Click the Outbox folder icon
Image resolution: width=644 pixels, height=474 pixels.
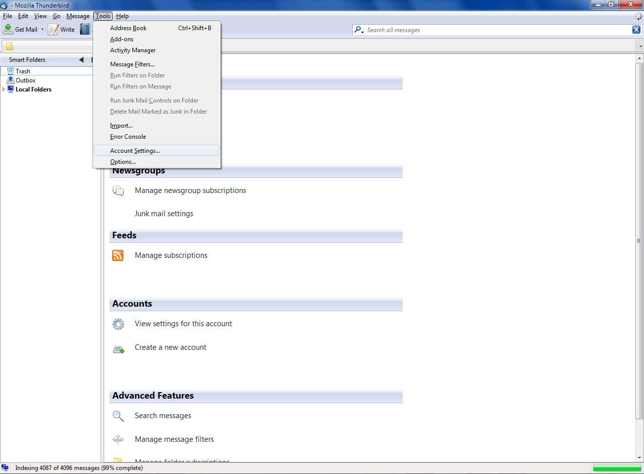point(11,80)
